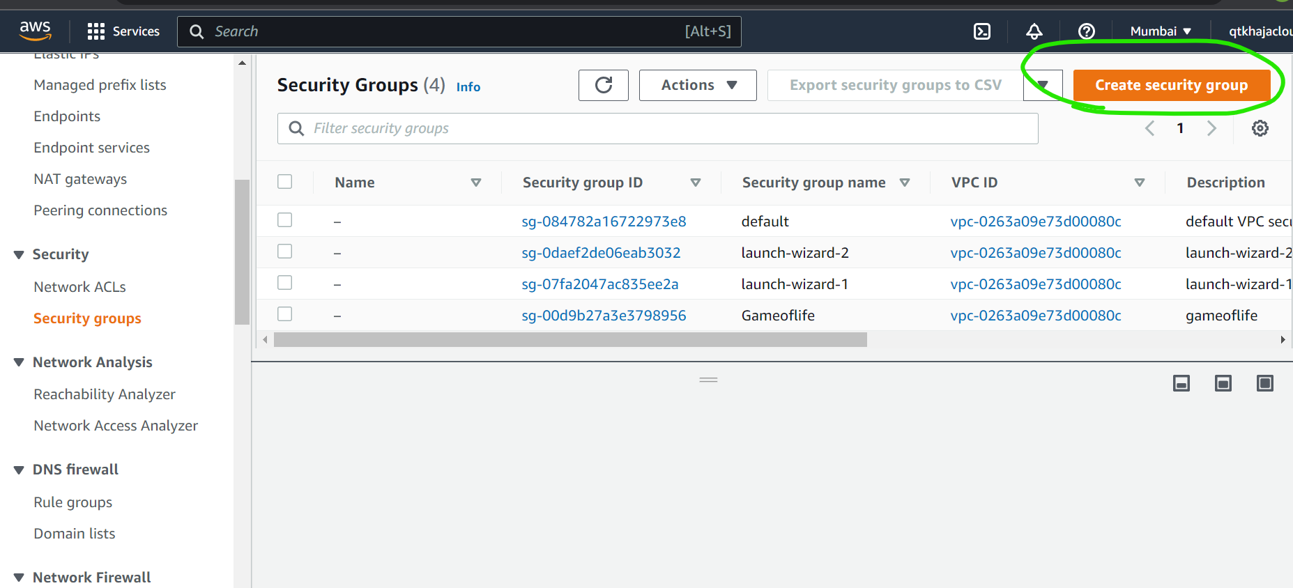Viewport: 1293px width, 588px height.
Task: Collapse the Network Analysis section
Action: (x=19, y=362)
